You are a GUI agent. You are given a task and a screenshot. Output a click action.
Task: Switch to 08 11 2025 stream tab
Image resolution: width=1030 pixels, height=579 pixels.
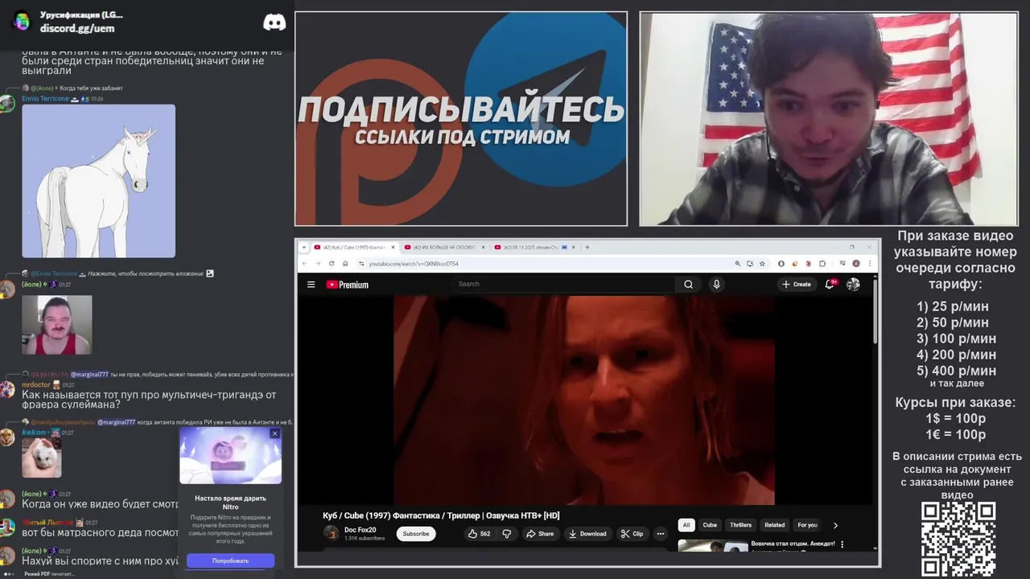point(534,247)
